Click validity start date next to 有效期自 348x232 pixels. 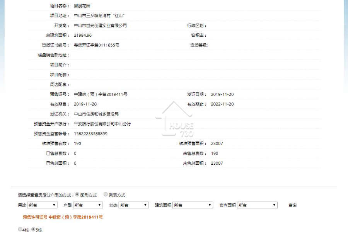pos(85,104)
